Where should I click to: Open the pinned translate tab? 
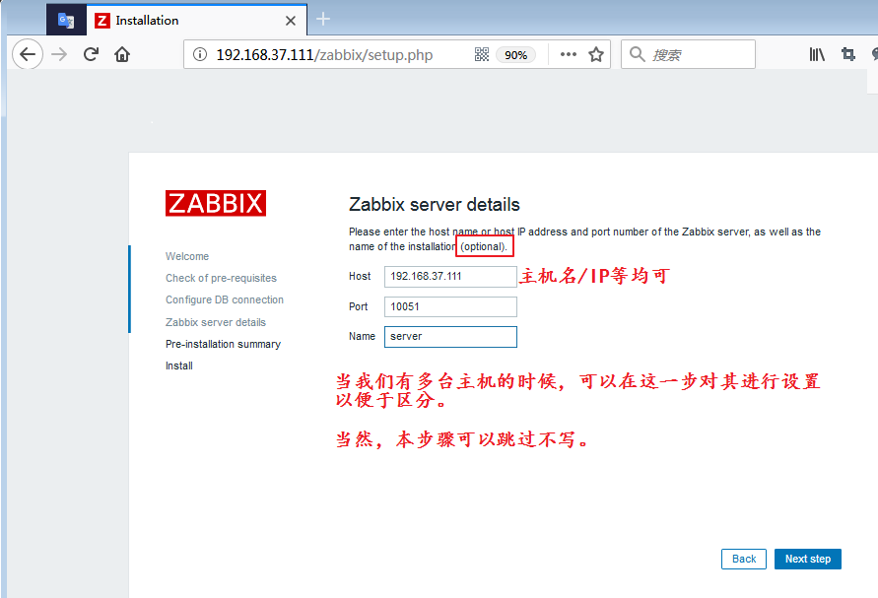point(66,20)
